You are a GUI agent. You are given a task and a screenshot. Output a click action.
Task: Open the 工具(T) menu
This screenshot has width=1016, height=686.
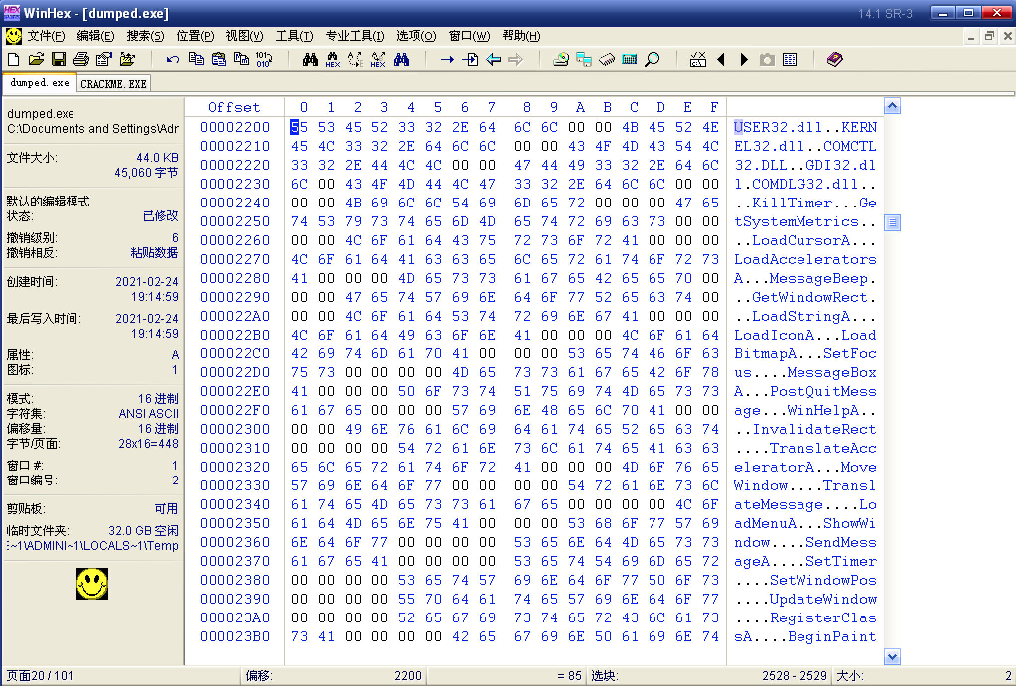pos(294,36)
